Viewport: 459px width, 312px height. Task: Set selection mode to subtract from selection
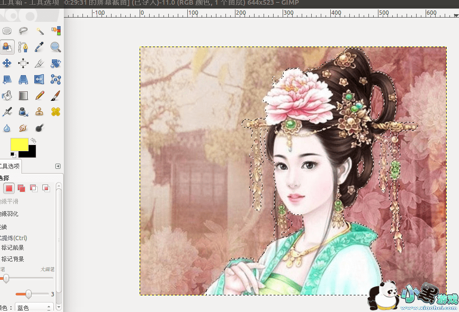click(34, 188)
